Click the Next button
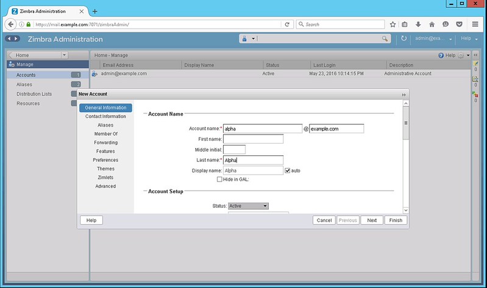Image resolution: width=487 pixels, height=288 pixels. point(371,220)
